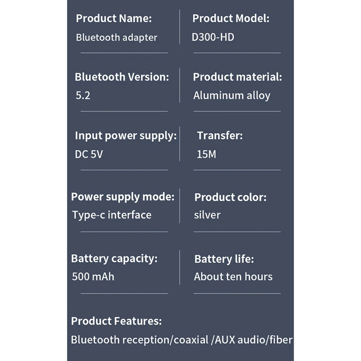Select the About ten hours text
This screenshot has height=361, width=361.
click(x=233, y=277)
